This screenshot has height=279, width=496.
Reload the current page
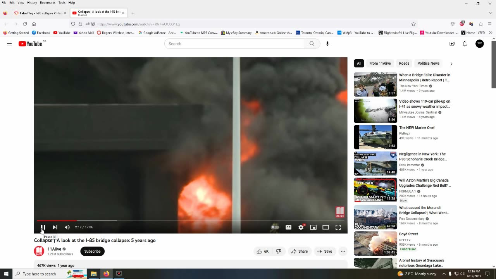point(25,24)
